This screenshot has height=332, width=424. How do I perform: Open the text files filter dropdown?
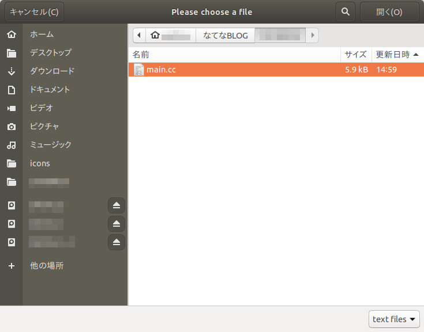coord(394,319)
